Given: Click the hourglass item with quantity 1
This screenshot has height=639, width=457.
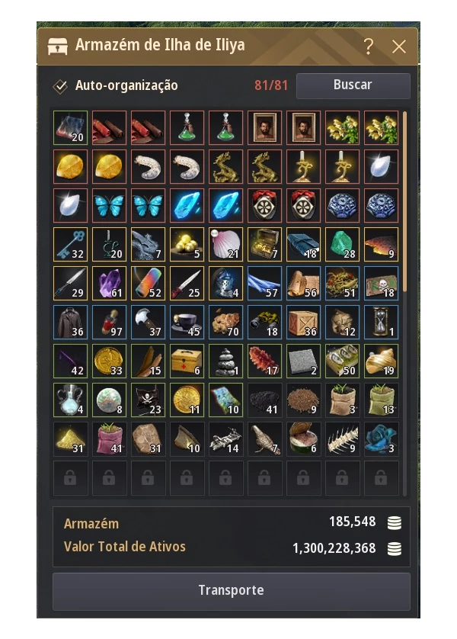Looking at the screenshot, I should click(x=381, y=322).
